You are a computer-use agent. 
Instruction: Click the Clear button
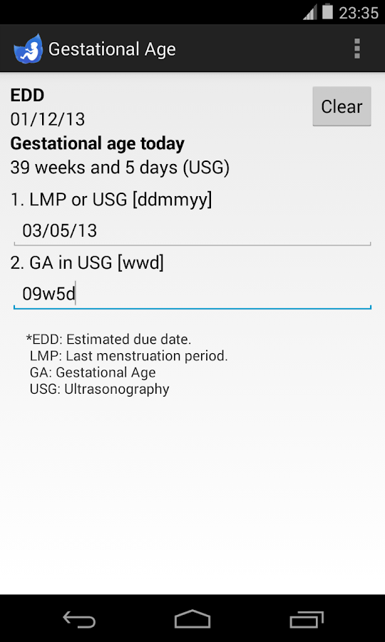click(x=342, y=106)
